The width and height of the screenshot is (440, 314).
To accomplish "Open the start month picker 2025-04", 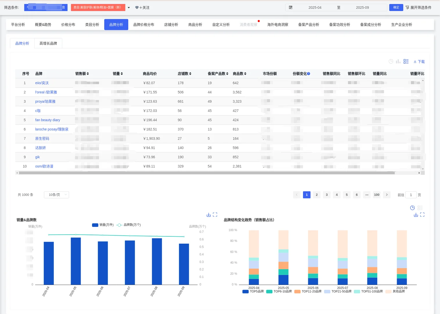I will [x=315, y=8].
